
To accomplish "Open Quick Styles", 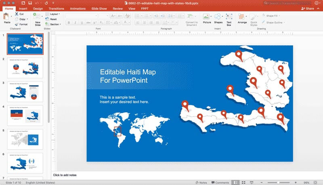I will pos(254,20).
